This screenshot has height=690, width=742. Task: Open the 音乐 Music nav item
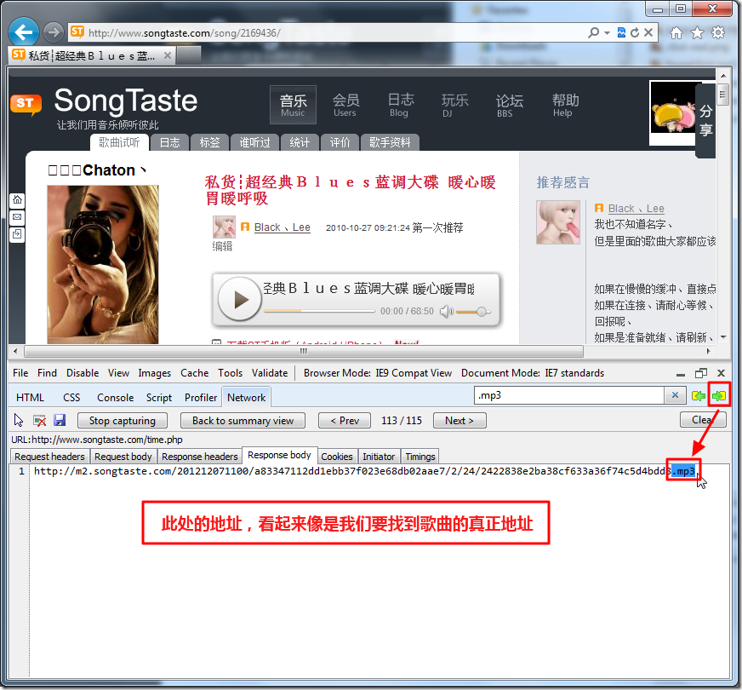click(293, 105)
